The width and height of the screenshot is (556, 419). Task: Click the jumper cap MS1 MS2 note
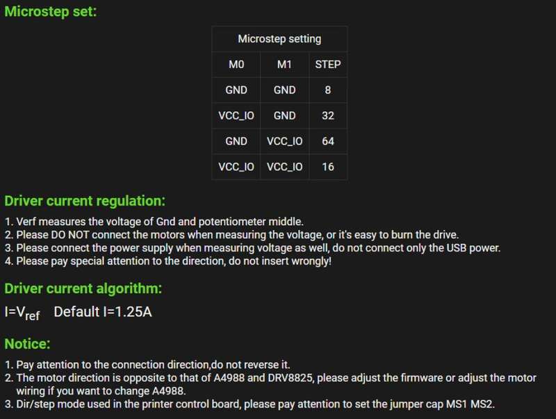click(250, 404)
